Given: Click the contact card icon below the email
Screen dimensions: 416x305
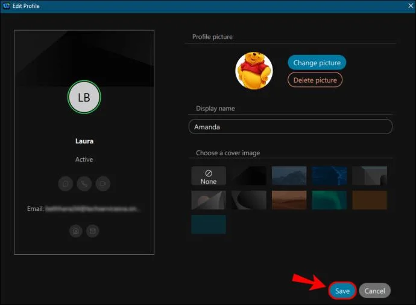Looking at the screenshot, I should [x=76, y=231].
